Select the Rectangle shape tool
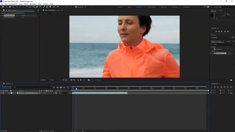Image resolution: width=235 pixels, height=132 pixels. (34, 7)
